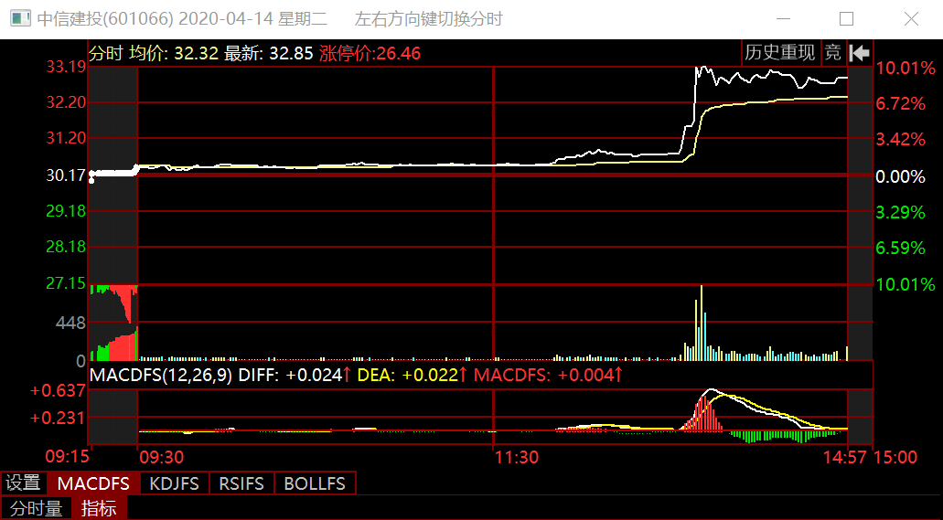The width and height of the screenshot is (943, 520).
Task: Click the 09:30 time axis marker
Action: [160, 457]
